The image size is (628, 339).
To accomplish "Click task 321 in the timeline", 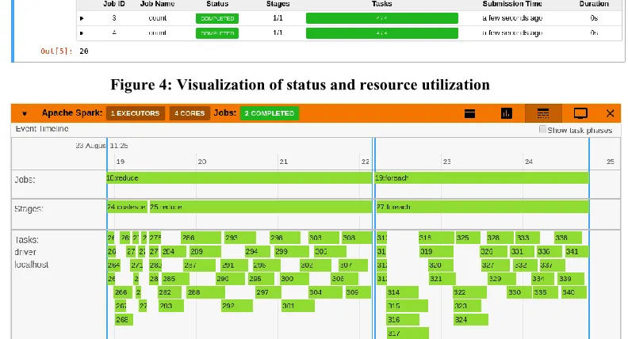I will pyautogui.click(x=442, y=279).
